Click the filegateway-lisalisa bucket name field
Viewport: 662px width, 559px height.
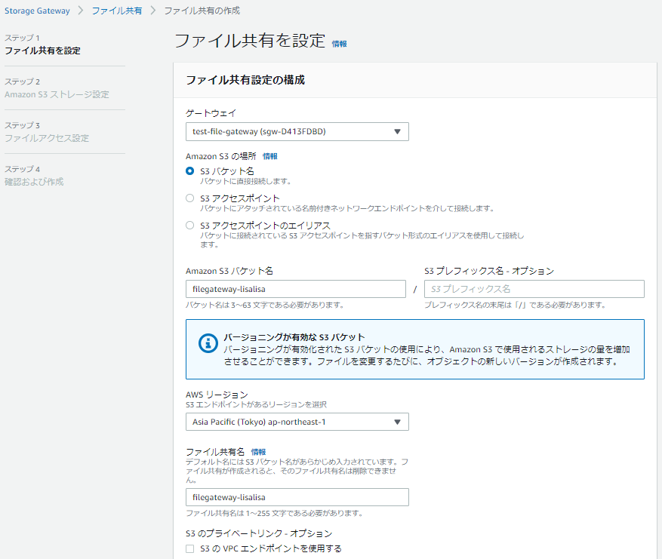pyautogui.click(x=296, y=289)
